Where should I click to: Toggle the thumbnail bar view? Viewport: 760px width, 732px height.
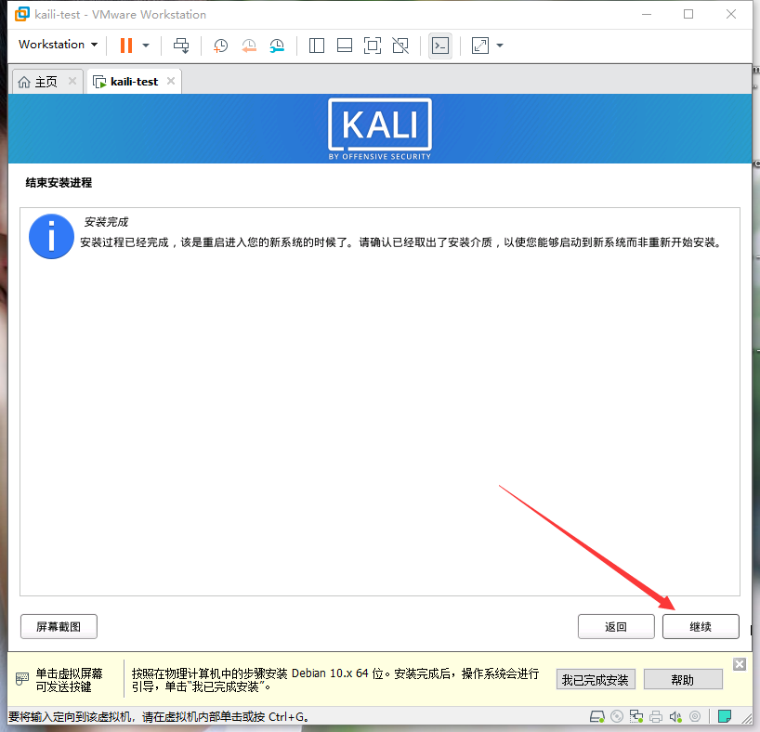click(345, 46)
